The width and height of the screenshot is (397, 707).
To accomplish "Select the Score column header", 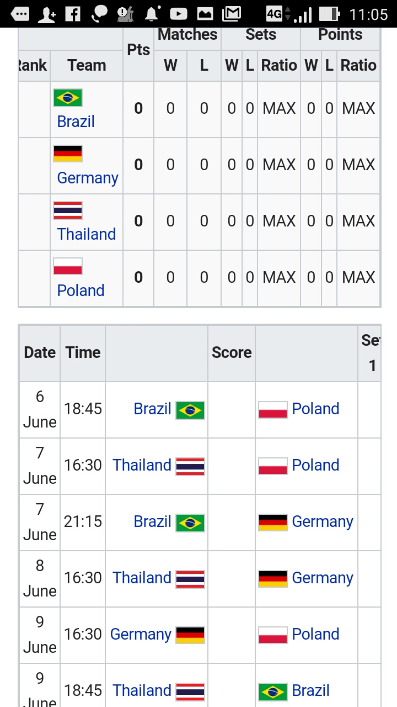I will 232,352.
